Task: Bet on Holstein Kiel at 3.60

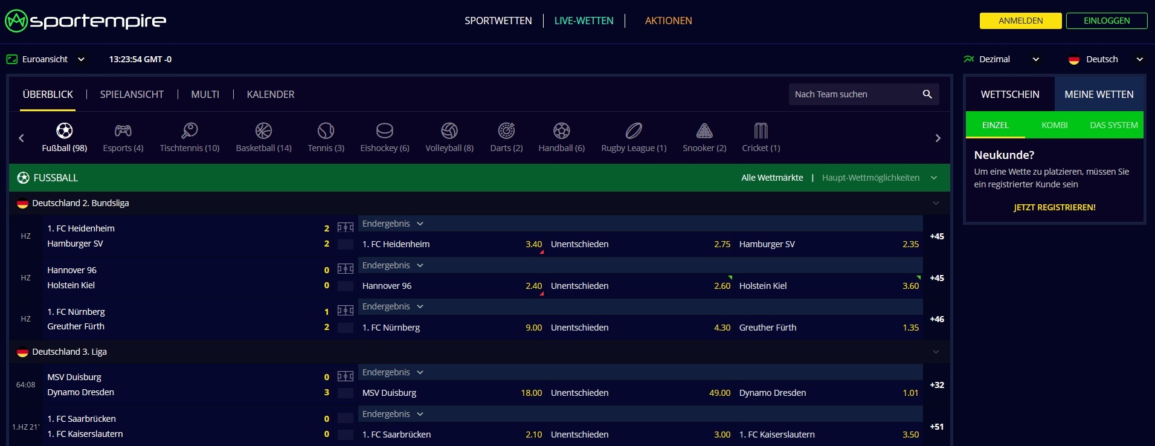Action: (x=829, y=286)
